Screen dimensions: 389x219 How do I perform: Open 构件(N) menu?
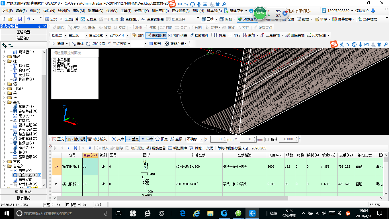pos(49,11)
